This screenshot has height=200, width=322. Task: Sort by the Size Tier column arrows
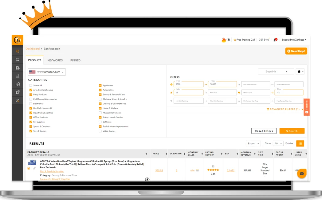pos(272,154)
